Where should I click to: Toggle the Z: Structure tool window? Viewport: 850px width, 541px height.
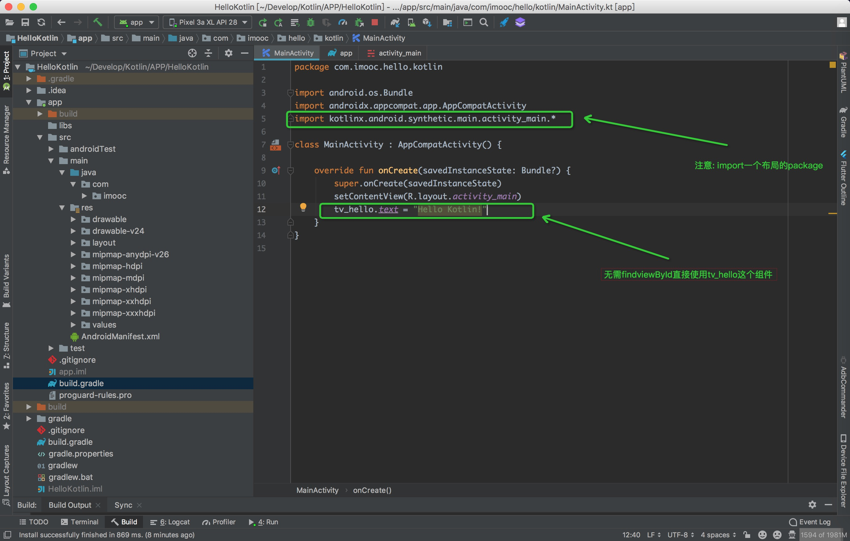coord(6,345)
